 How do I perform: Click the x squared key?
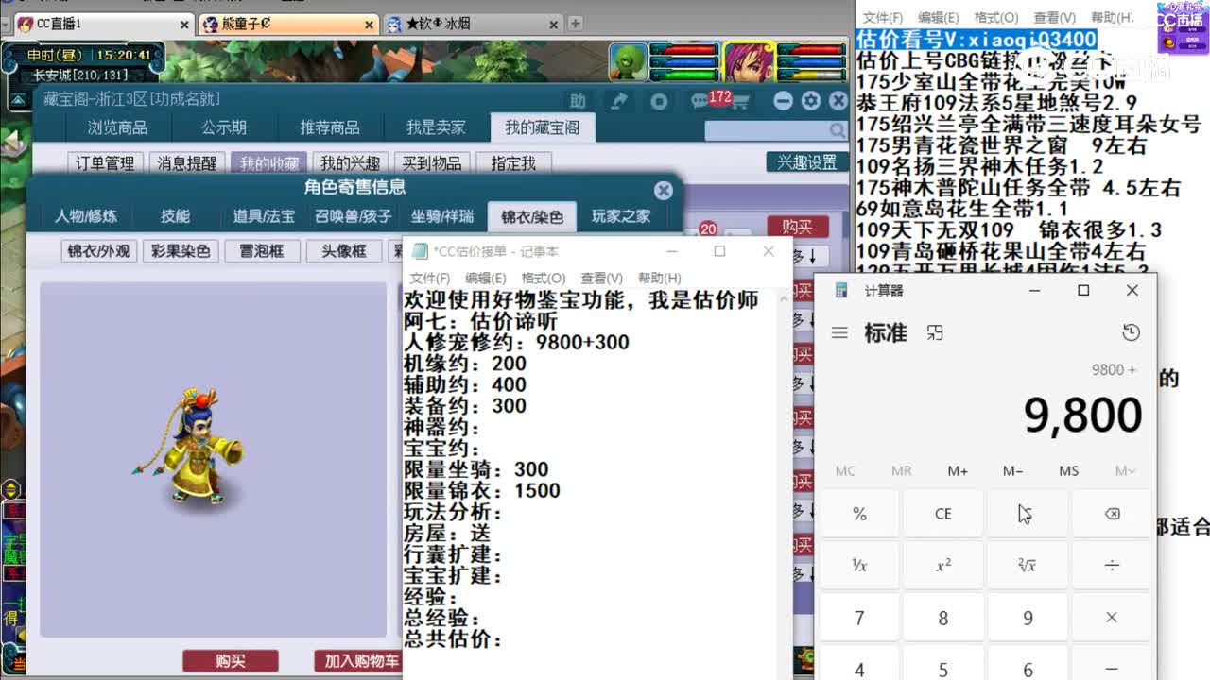click(x=943, y=566)
